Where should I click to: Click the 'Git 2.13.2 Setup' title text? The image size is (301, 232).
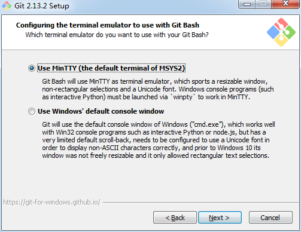[x=42, y=6]
